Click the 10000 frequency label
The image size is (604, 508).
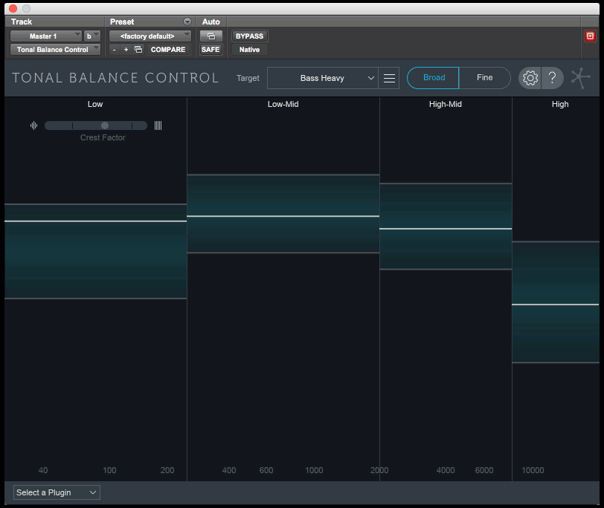point(533,470)
